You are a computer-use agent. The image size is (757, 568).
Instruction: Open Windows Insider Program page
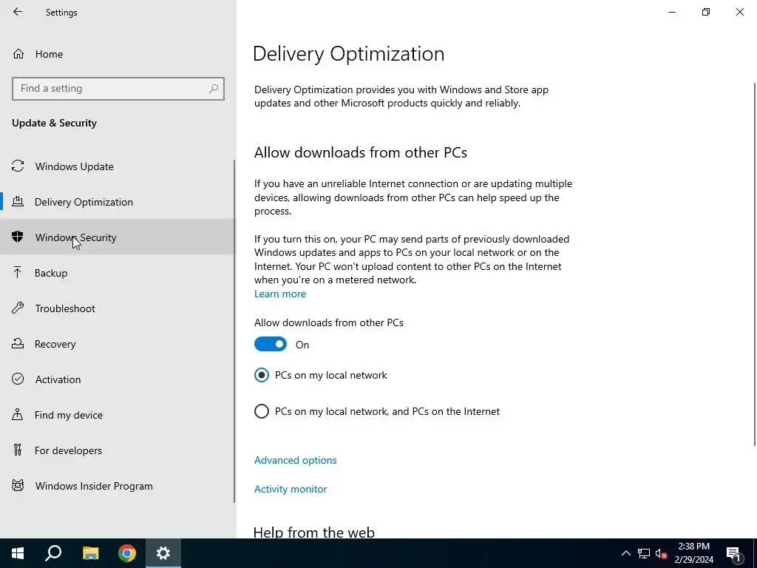tap(118, 486)
